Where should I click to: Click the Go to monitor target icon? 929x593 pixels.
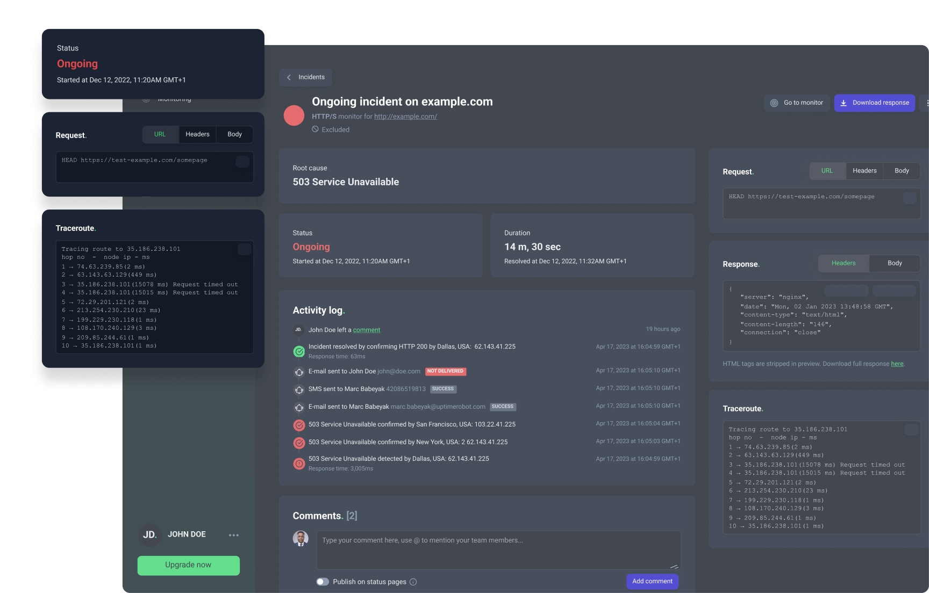click(775, 103)
